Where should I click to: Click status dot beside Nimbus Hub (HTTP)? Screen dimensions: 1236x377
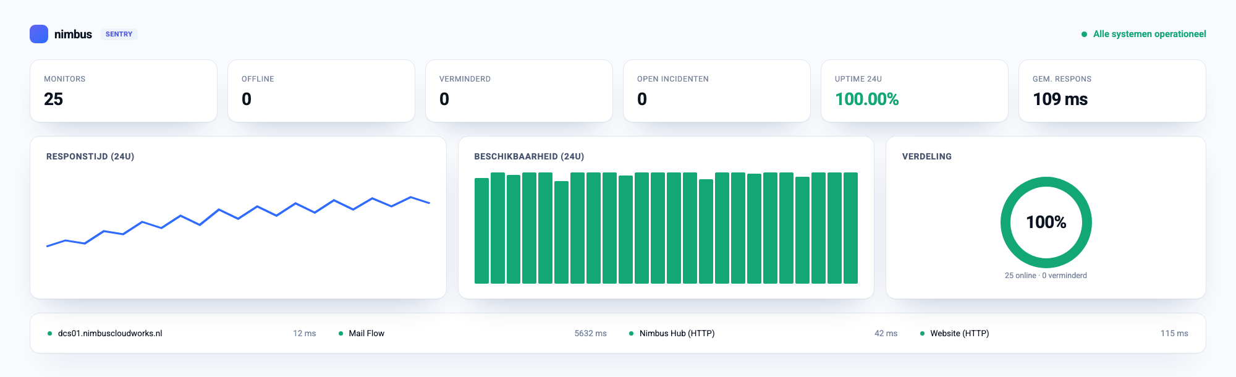[631, 334]
